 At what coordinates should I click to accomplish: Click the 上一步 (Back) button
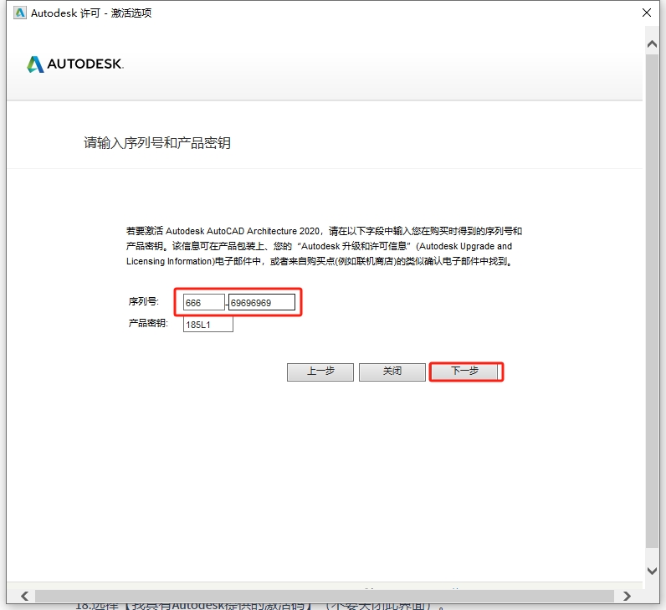pyautogui.click(x=320, y=372)
